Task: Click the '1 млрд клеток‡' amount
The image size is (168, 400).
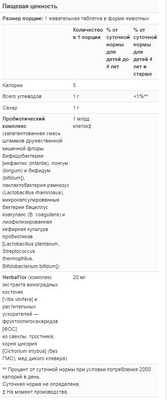Action: pos(82,122)
